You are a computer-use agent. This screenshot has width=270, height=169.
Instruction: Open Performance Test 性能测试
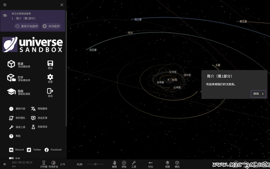tap(39, 127)
